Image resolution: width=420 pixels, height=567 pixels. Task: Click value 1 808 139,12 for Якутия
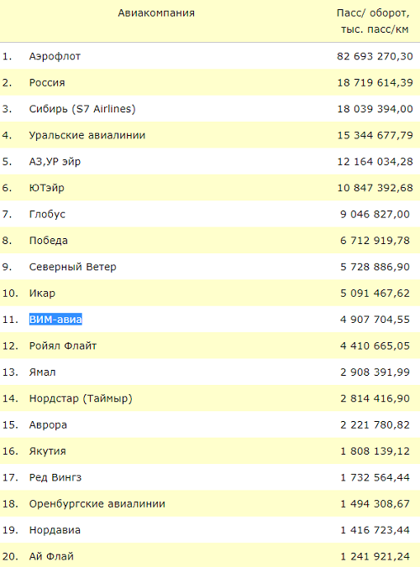tap(375, 451)
